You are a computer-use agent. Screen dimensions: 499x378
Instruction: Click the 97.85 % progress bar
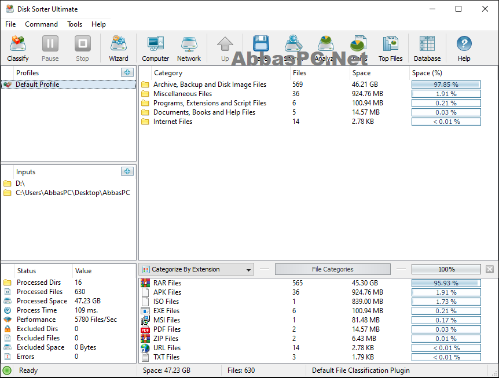click(x=446, y=85)
